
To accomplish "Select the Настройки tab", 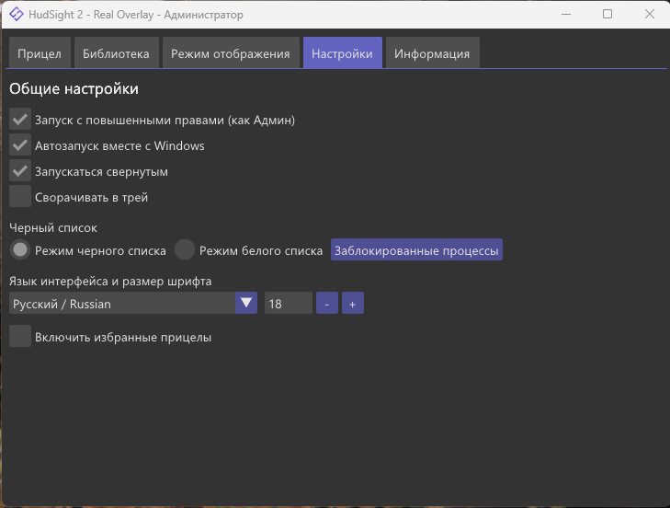I will click(x=342, y=53).
